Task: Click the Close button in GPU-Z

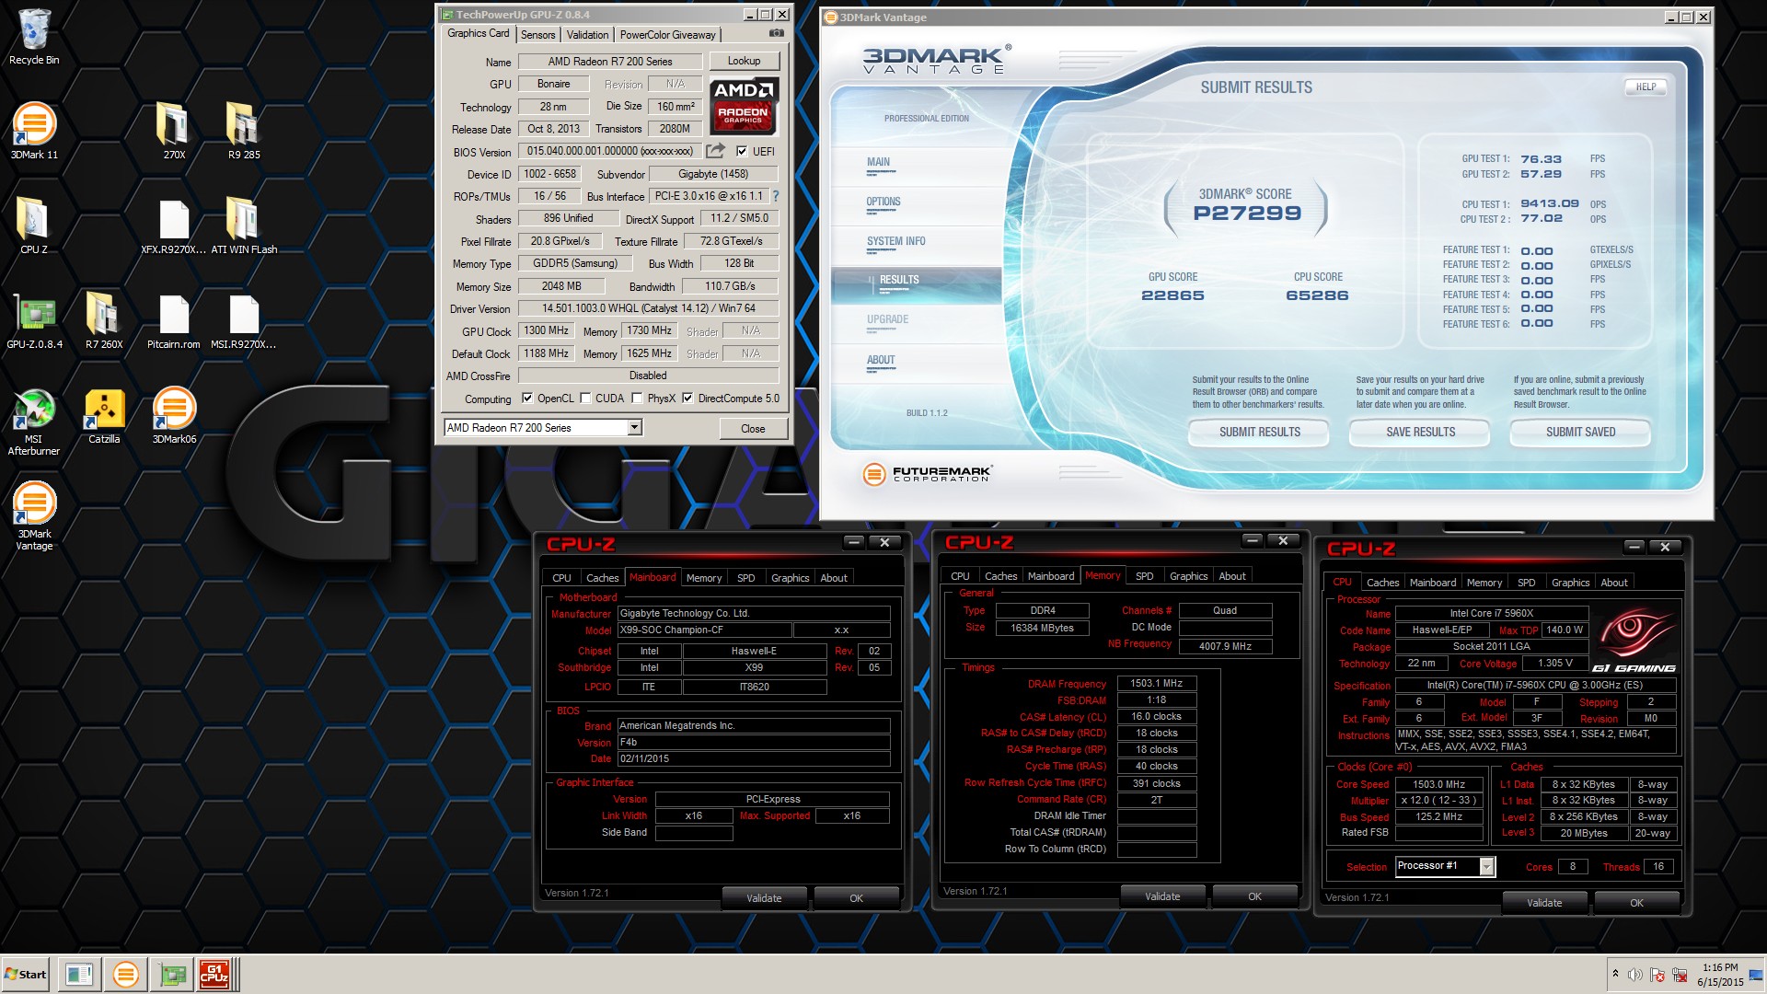Action: point(753,429)
